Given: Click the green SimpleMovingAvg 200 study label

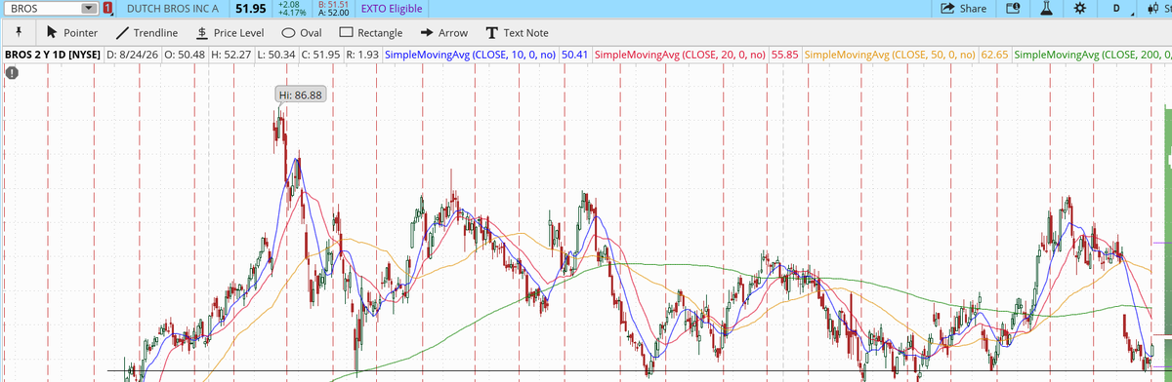Looking at the screenshot, I should click(x=1093, y=55).
